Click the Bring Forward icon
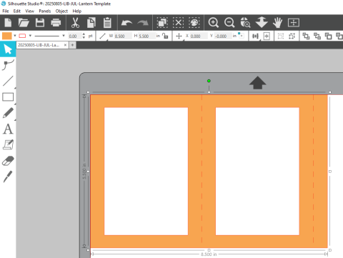The width and height of the screenshot is (343, 258). pyautogui.click(x=329, y=36)
